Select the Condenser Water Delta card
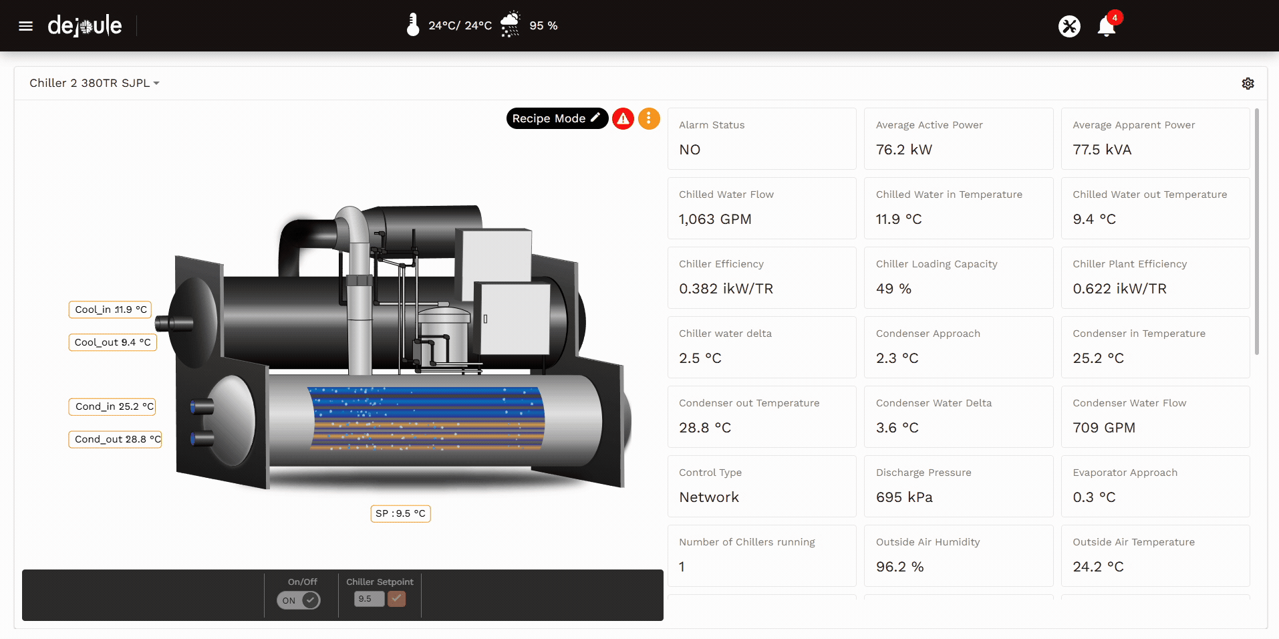The height and width of the screenshot is (639, 1279). coord(959,416)
